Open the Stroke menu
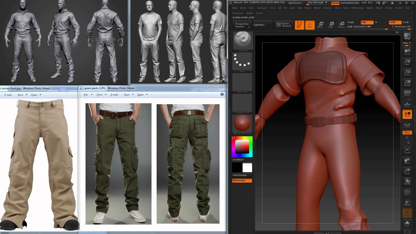The image size is (416, 234). point(388,8)
